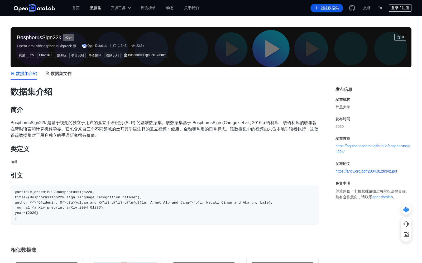This screenshot has width=422, height=263.
Task: Copy the OpenDataLab/BosphorusSign22k path icon
Action: (74, 46)
